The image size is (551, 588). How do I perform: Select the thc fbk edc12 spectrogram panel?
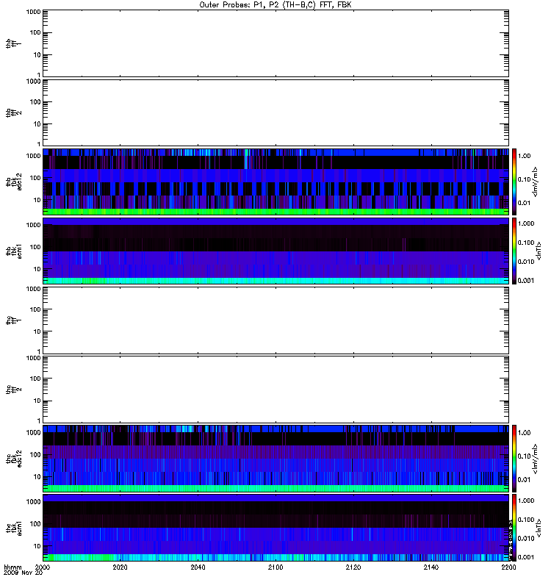pyautogui.click(x=275, y=459)
